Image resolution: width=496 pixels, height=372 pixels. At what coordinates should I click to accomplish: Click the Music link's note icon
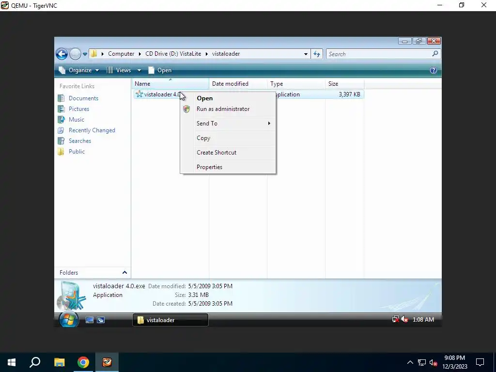(61, 120)
